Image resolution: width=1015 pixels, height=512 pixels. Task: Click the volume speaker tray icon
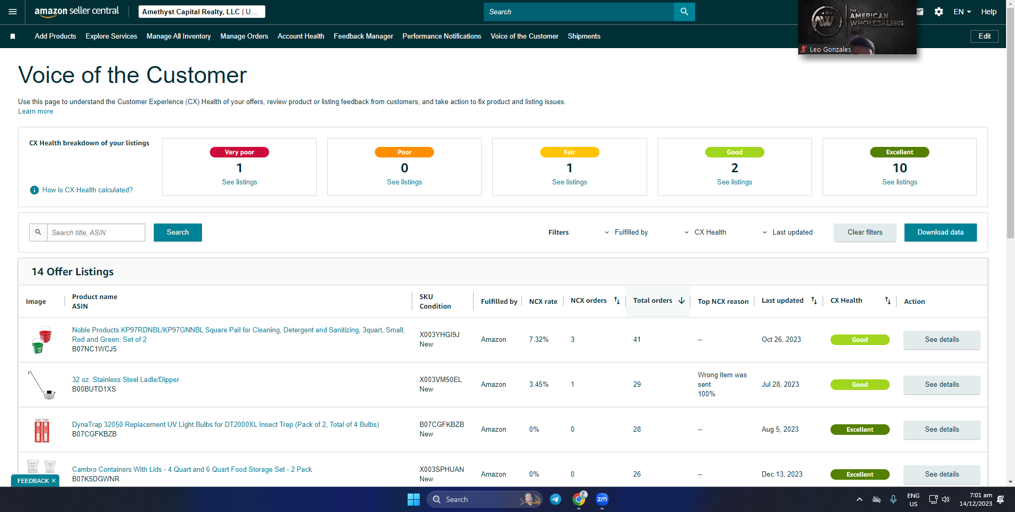(946, 499)
